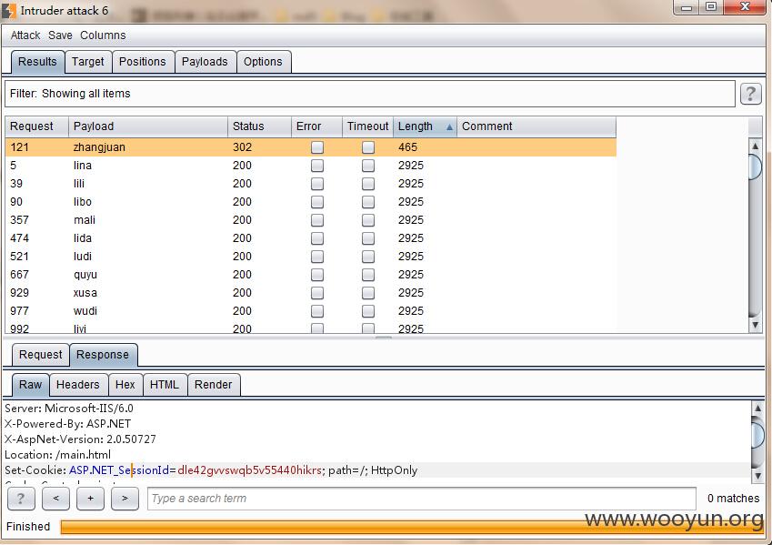Image resolution: width=772 pixels, height=545 pixels.
Task: Click response pane scroll up arrow
Action: pyautogui.click(x=757, y=408)
